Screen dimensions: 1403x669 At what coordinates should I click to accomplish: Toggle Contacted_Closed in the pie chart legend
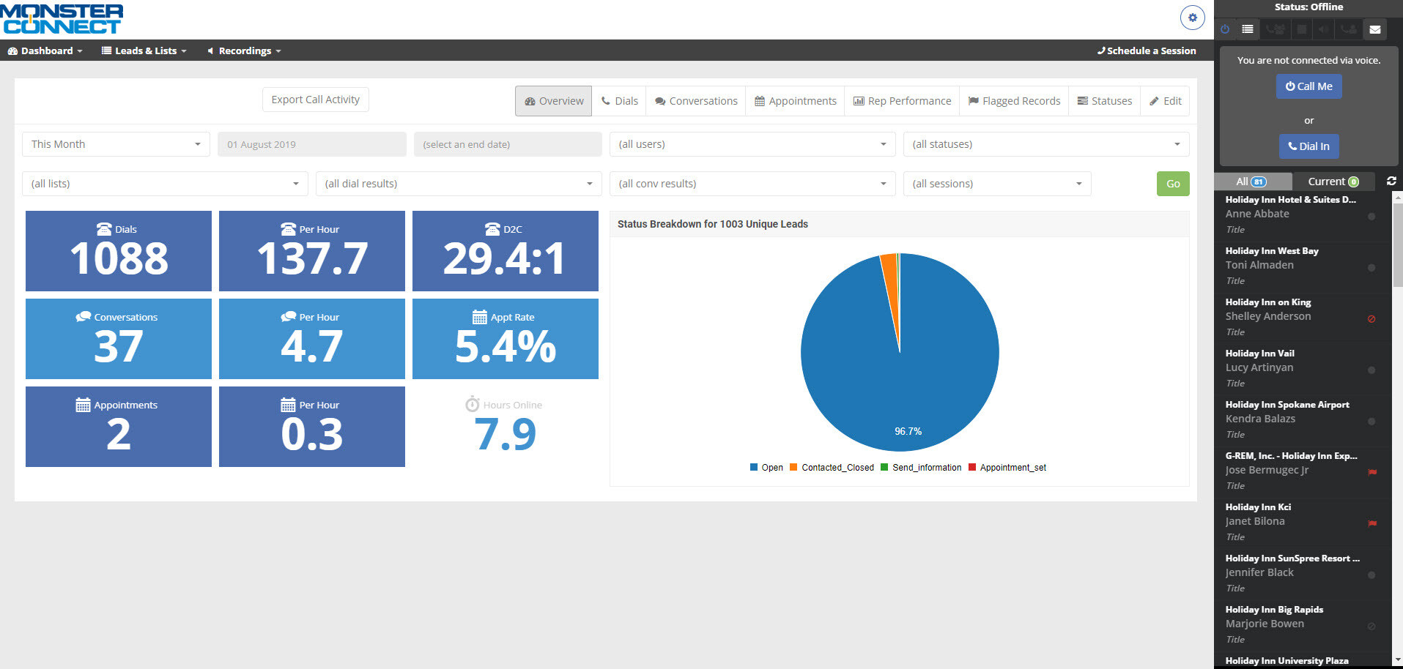832,468
